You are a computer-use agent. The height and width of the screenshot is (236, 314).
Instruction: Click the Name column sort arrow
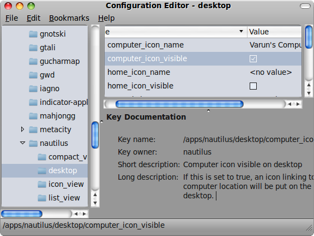tap(241, 31)
